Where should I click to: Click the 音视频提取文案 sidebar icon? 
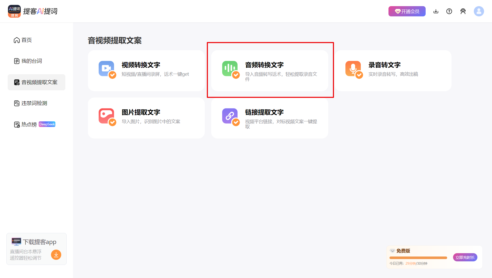pos(17,82)
